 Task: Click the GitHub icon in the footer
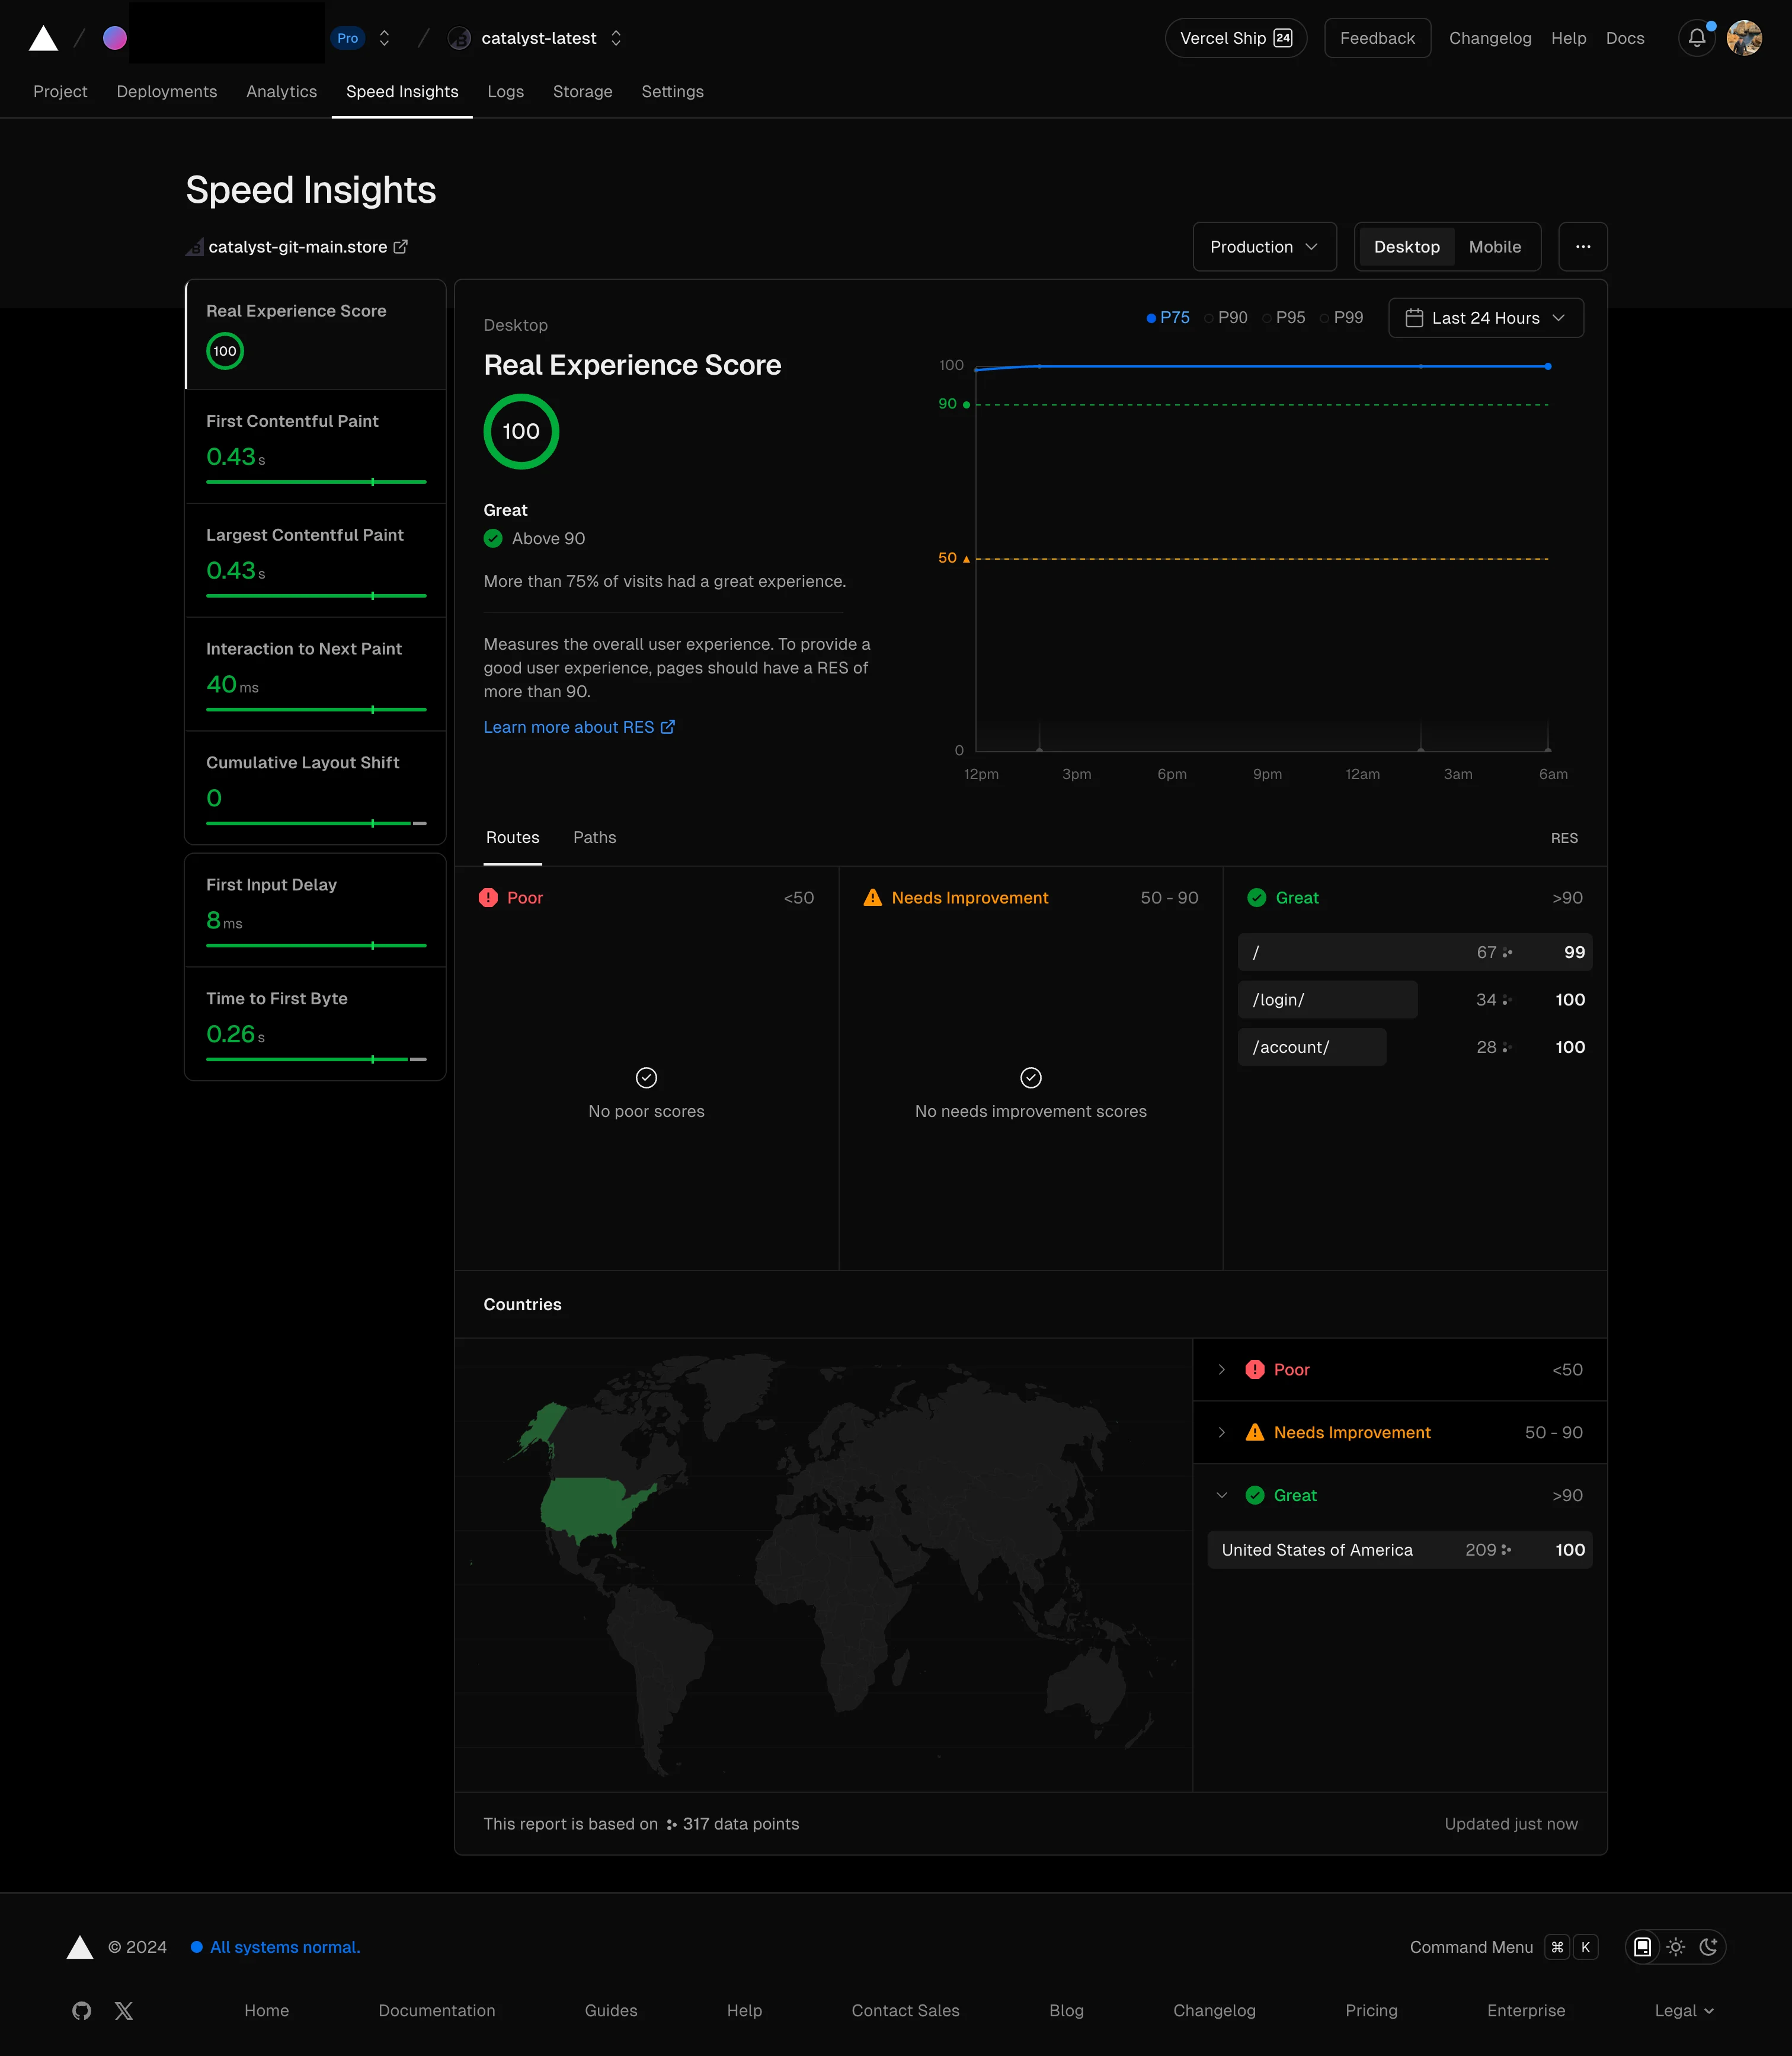[81, 2010]
